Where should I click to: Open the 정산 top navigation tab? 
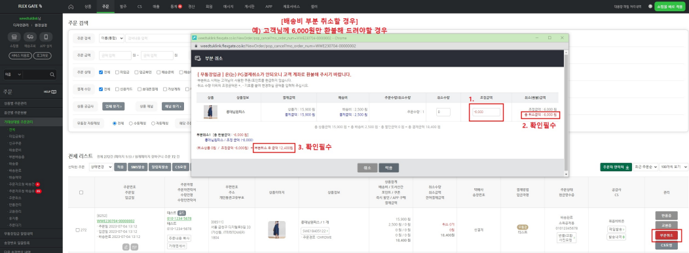[191, 7]
